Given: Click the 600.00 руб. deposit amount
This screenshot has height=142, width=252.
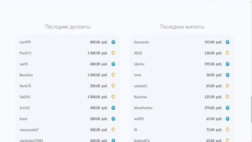Looking at the screenshot, I should coord(99,64).
